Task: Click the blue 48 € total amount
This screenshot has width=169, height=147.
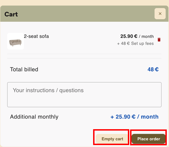Action: [153, 69]
